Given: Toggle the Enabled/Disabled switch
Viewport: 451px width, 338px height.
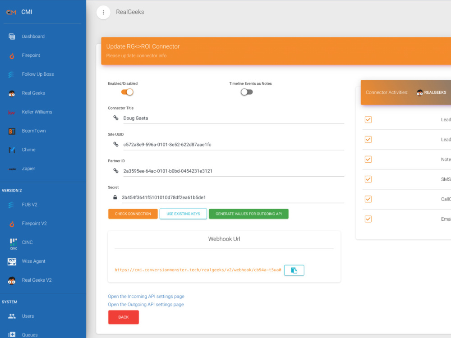Looking at the screenshot, I should pyautogui.click(x=127, y=92).
